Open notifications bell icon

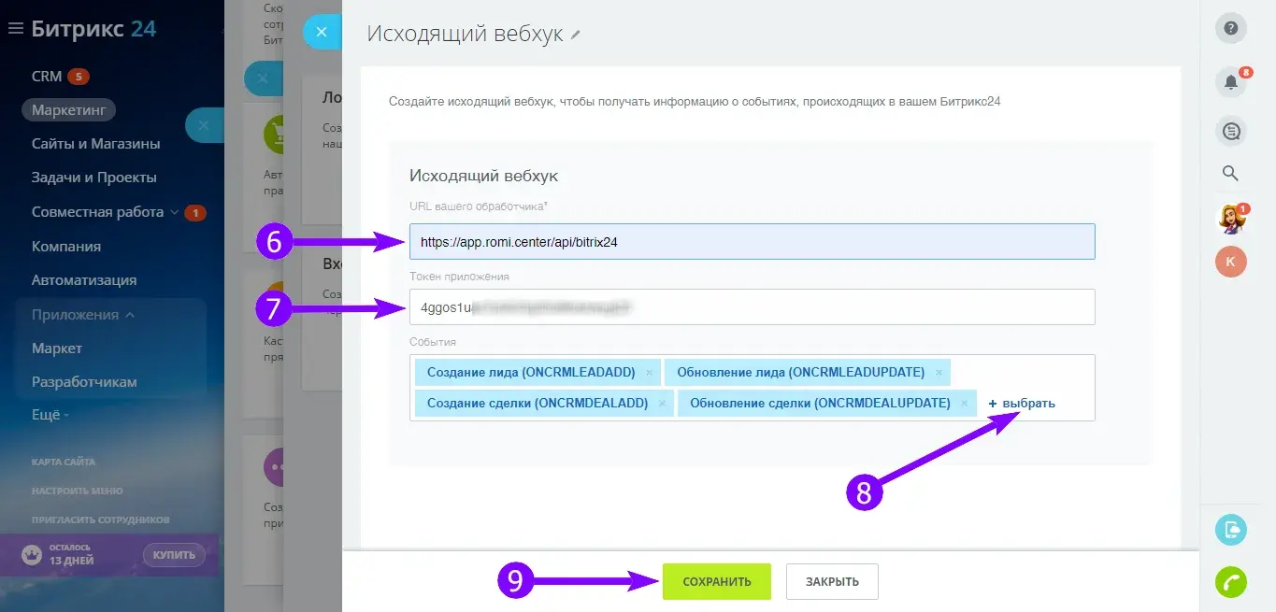[x=1231, y=81]
